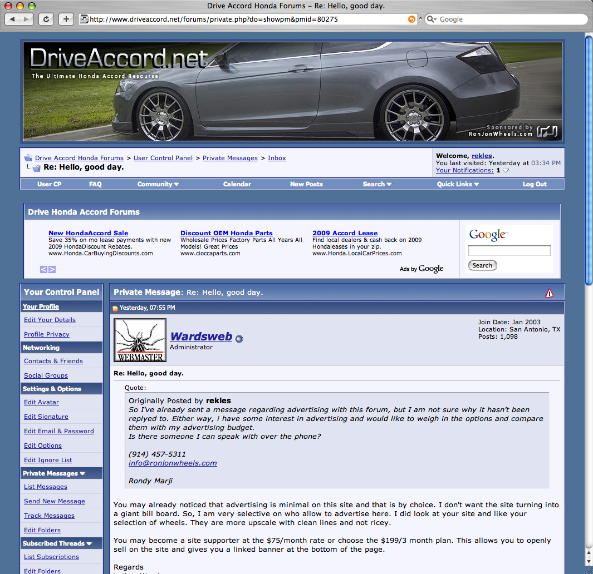Open the New HondaAccord Sale ad
Image resolution: width=593 pixels, height=574 pixels.
88,233
